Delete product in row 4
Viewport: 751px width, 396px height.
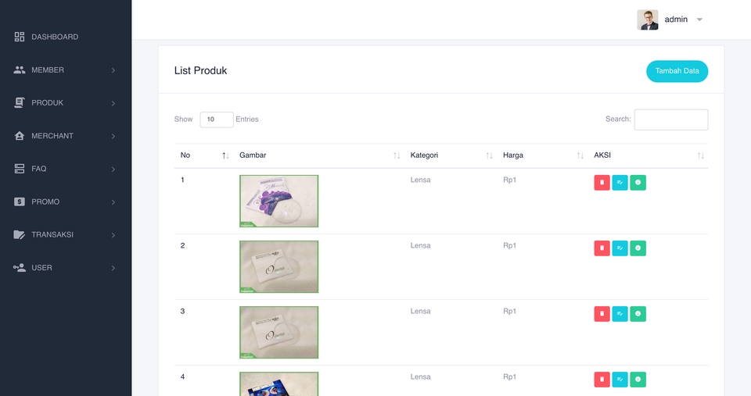pyautogui.click(x=602, y=380)
